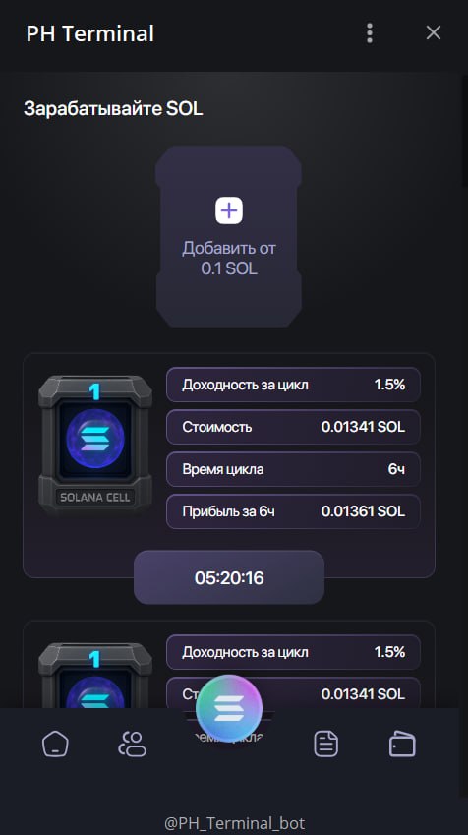
Task: Click the 'Зарабатывайте SOL' heading
Action: click(113, 108)
